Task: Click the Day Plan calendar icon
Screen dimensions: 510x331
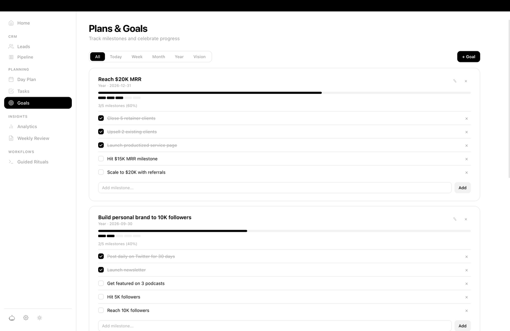Action: coord(11,79)
